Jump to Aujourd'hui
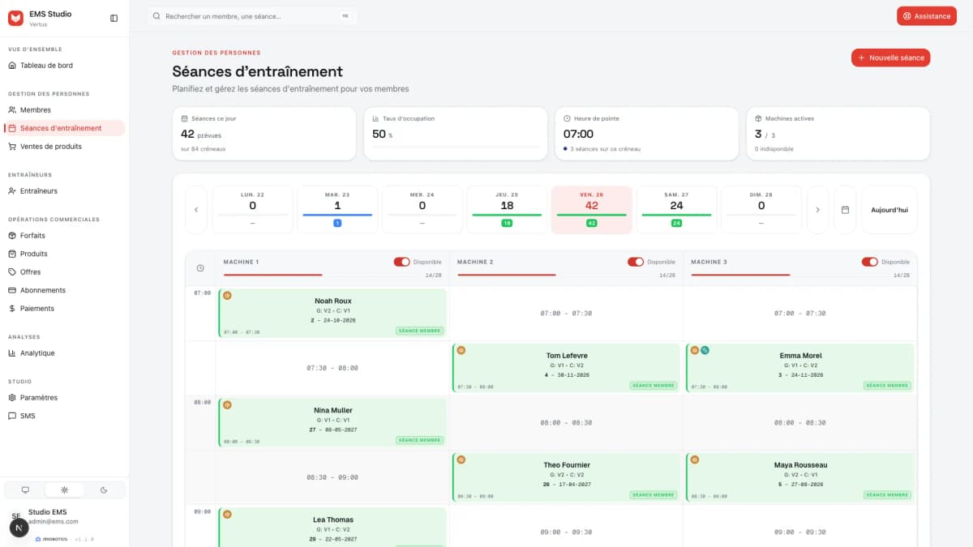The image size is (973, 547). click(x=889, y=210)
